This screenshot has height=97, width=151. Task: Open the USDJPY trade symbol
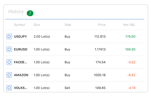(20, 37)
